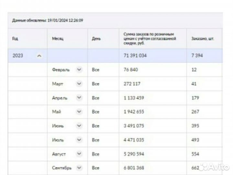Click the Данные обновлены timestamp text
233x175 pixels.
[x=48, y=20]
